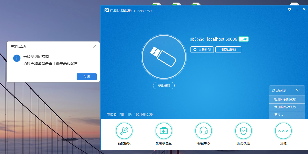Click the blue info icon in dialog
Image resolution: width=308 pixels, height=154 pixels.
pyautogui.click(x=17, y=58)
